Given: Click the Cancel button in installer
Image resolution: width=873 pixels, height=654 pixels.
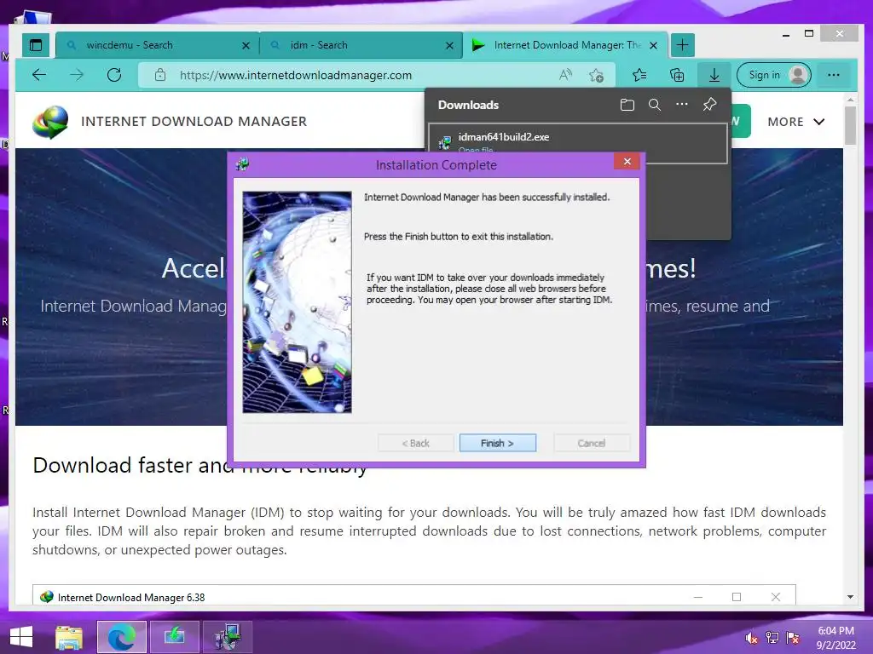Looking at the screenshot, I should point(592,443).
